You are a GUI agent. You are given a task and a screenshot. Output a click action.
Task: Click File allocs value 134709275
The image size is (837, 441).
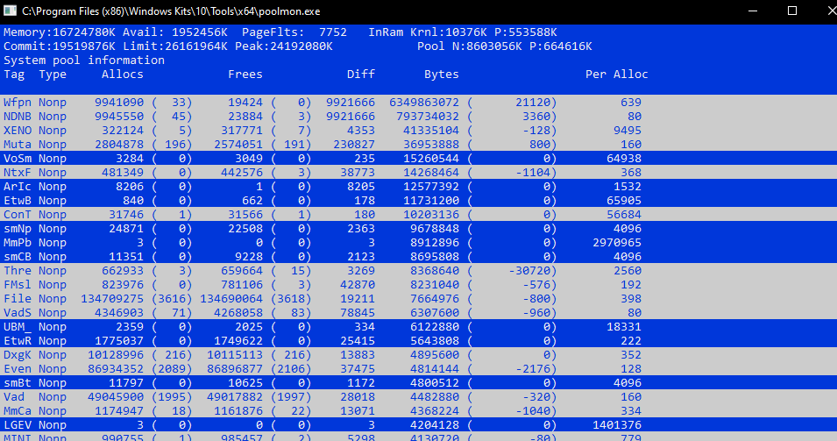(112, 298)
